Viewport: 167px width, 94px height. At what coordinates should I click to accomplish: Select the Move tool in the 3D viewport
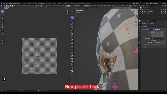coord(72,18)
